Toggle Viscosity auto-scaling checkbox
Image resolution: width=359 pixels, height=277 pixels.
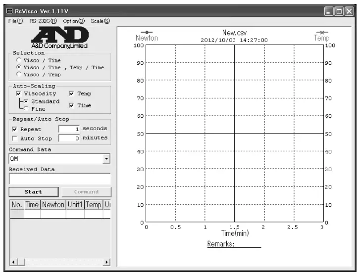(x=18, y=93)
